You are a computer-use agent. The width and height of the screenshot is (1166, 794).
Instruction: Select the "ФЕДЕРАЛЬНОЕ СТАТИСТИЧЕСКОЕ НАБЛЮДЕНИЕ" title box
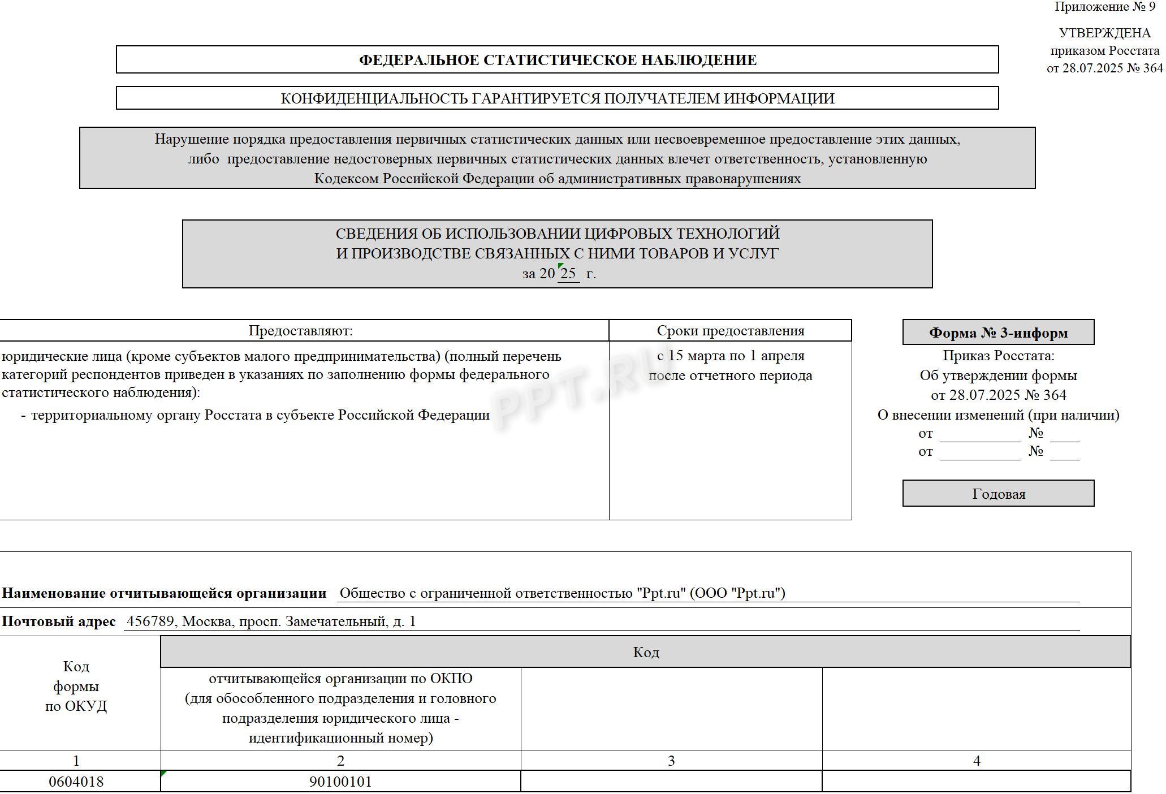tap(557, 60)
